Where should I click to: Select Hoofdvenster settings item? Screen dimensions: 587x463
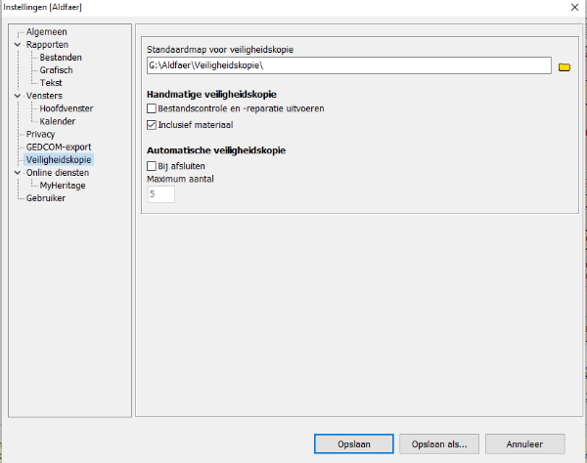pos(66,108)
